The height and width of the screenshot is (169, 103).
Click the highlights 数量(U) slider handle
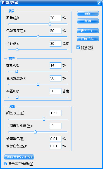pyautogui.click(x=16, y=71)
